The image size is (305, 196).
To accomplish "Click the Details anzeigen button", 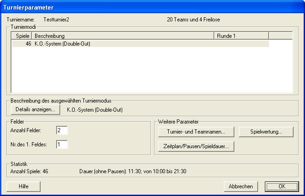I will click(36, 109).
